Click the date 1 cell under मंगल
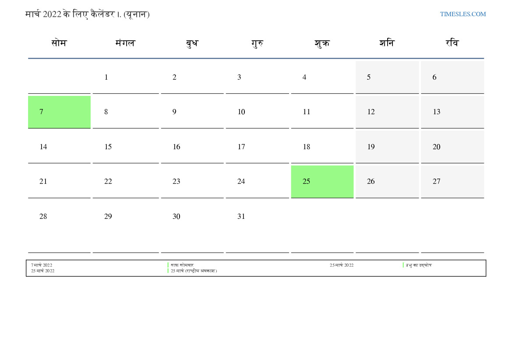512x362 pixels. 126,77
